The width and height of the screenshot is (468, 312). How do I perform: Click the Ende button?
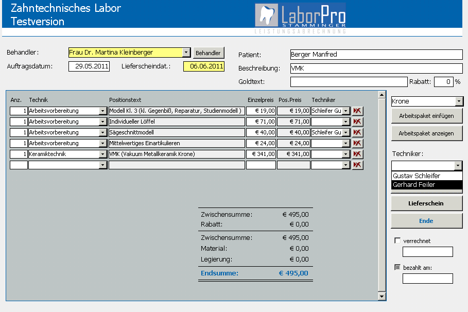[426, 221]
